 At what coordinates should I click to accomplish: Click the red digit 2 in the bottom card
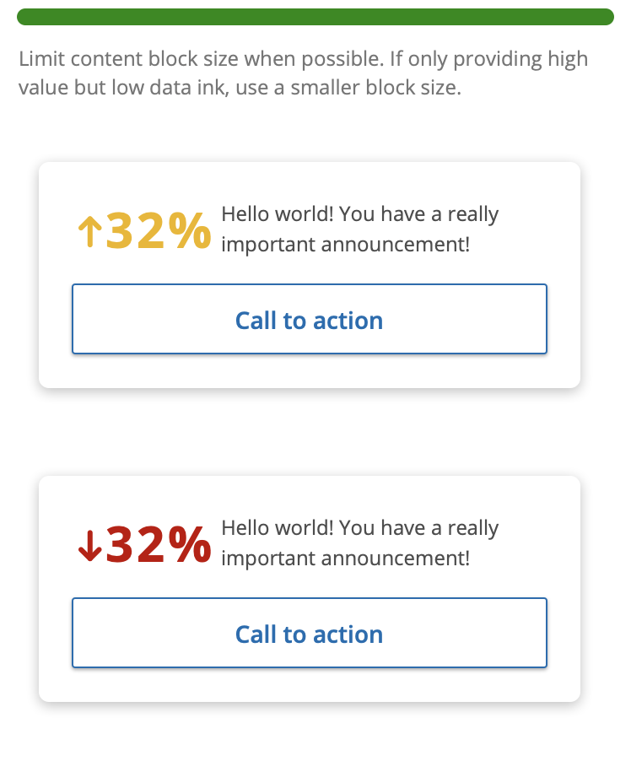coord(151,545)
